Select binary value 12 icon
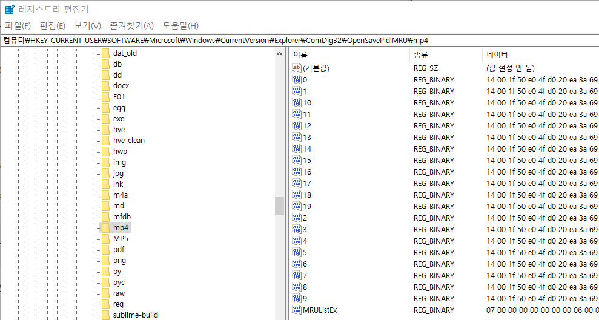This screenshot has height=320, width=599. 297,125
